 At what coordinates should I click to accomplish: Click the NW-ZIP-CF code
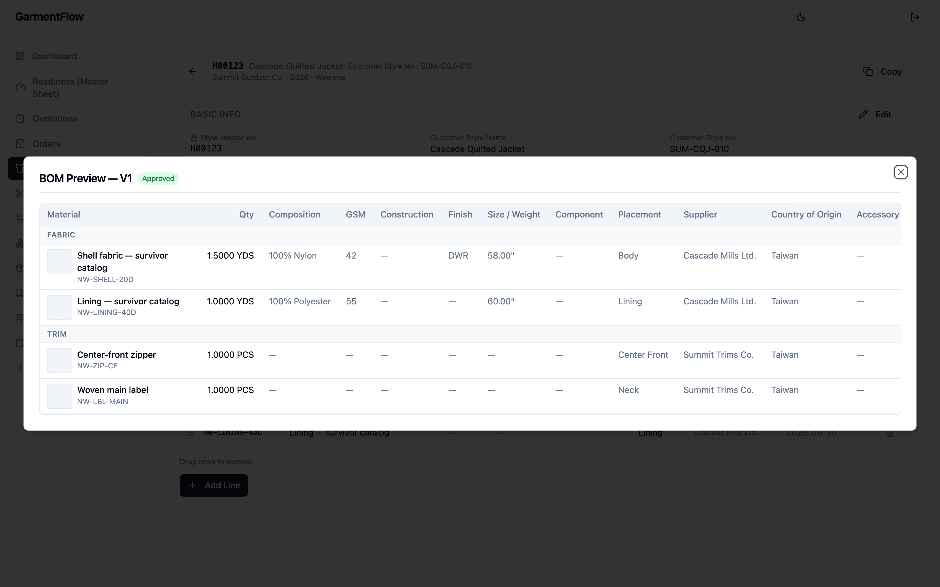[97, 366]
